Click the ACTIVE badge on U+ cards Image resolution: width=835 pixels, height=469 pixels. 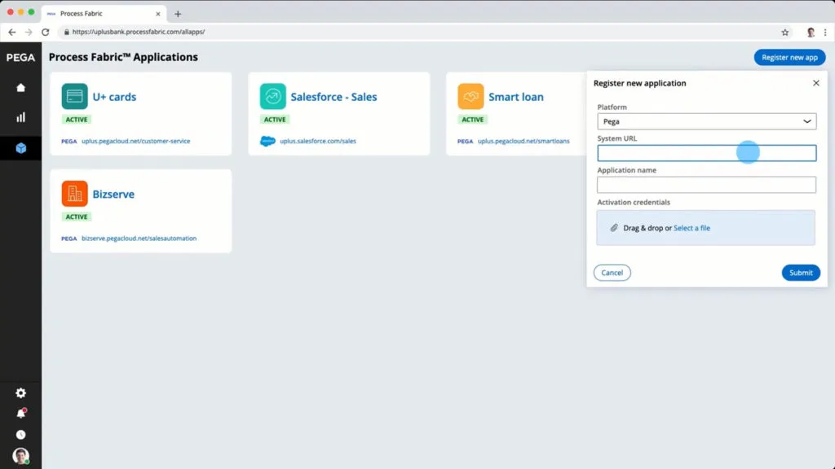click(x=76, y=120)
